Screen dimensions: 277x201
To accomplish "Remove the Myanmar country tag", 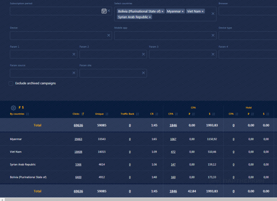I will (183, 11).
